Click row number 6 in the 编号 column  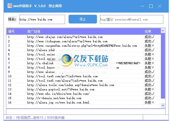[9, 59]
